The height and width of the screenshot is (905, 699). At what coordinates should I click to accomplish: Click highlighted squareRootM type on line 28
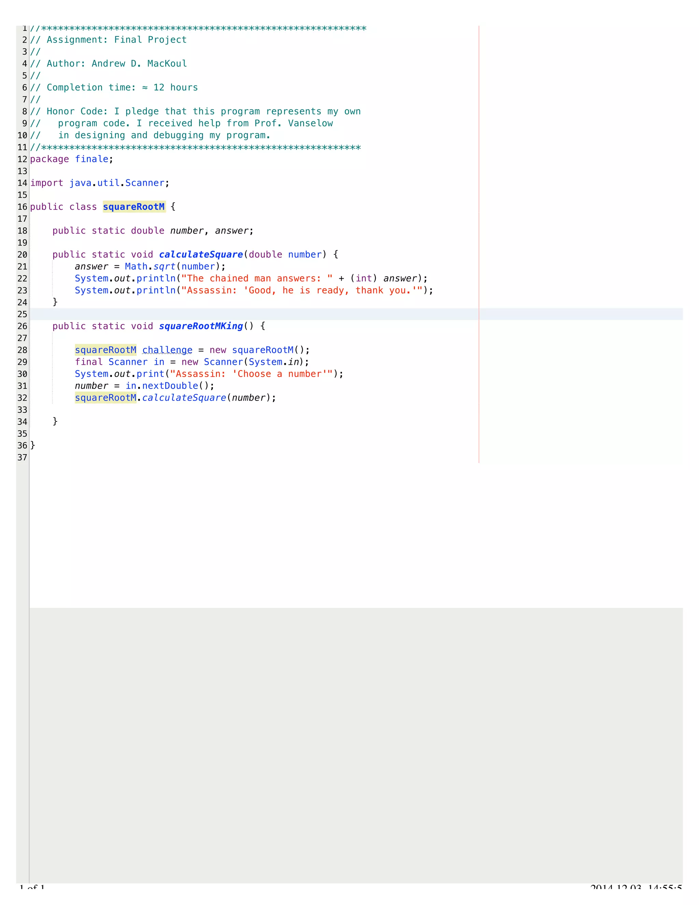pos(105,350)
